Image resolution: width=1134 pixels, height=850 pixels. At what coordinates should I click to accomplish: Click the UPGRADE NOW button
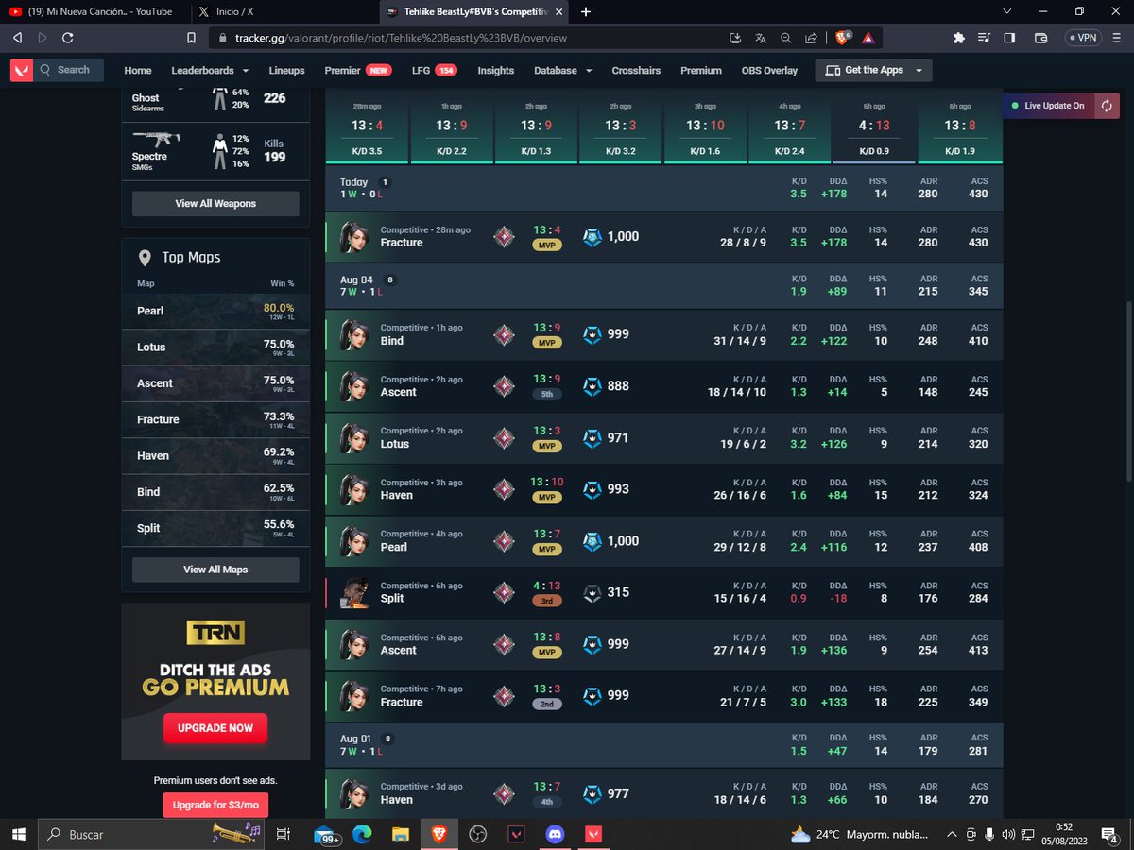coord(215,728)
